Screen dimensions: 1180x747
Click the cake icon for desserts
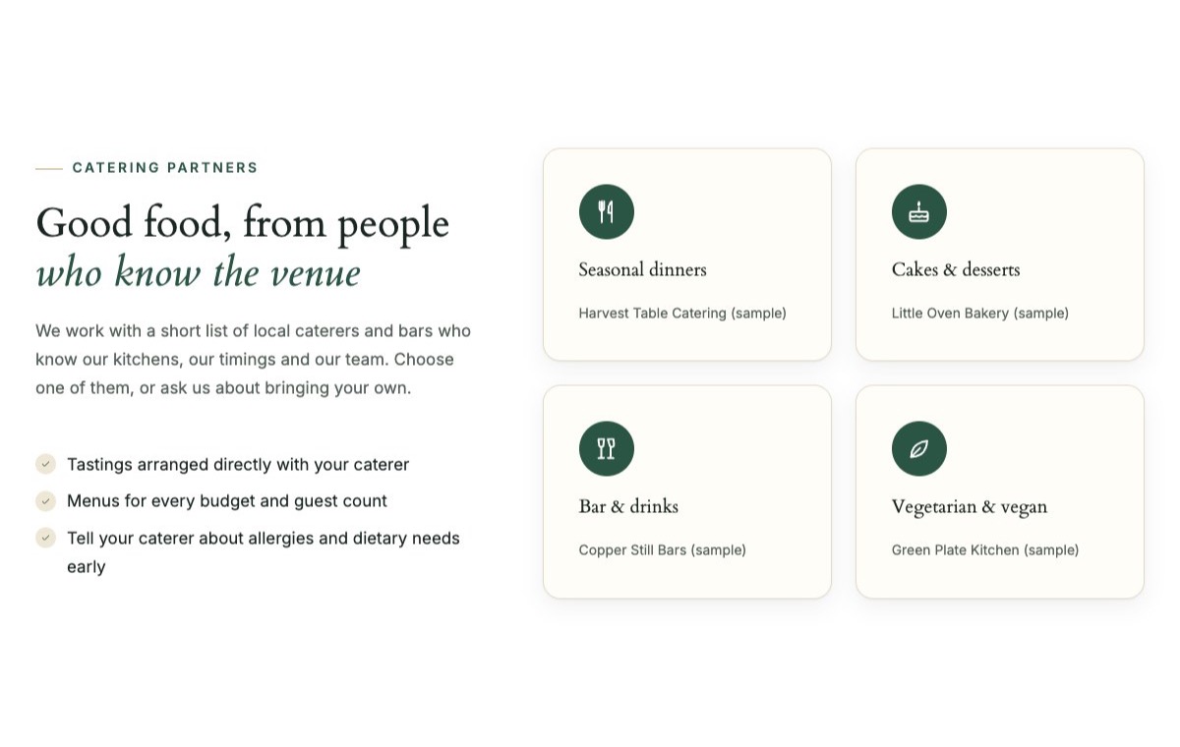click(x=919, y=211)
